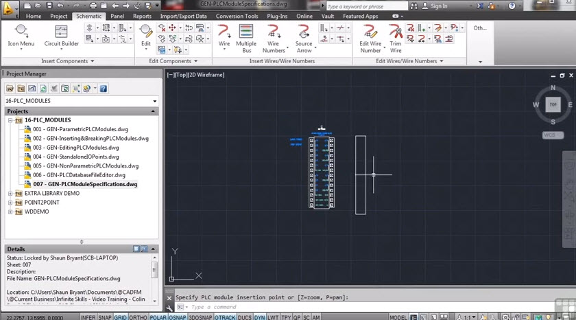
Task: Click in the command line input field
Action: click(371, 307)
